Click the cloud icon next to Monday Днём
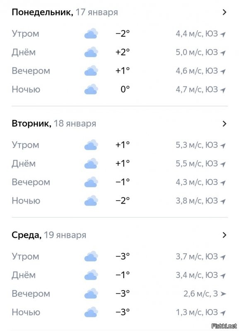Screen dimensions: 239x331 (x=90, y=52)
